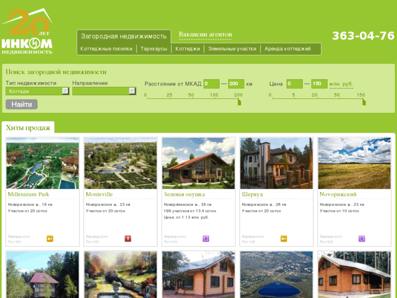397x298 pixels.
Task: Select the Хиты продаж tab
Action: click(28, 127)
